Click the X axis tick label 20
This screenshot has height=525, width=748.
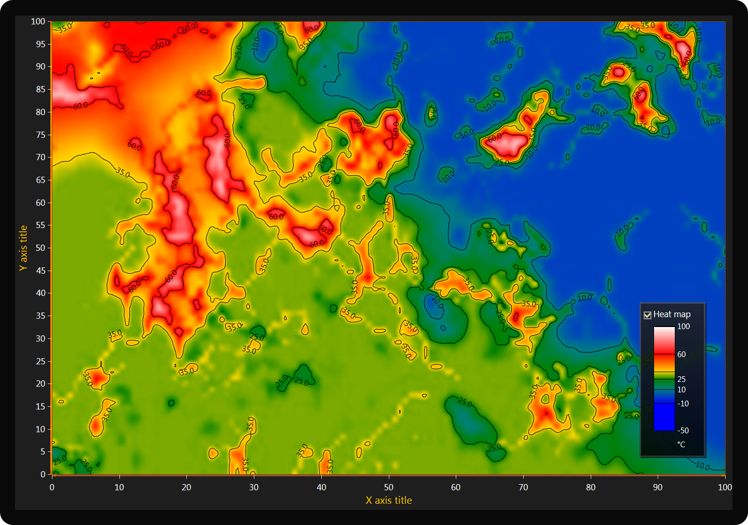click(186, 487)
